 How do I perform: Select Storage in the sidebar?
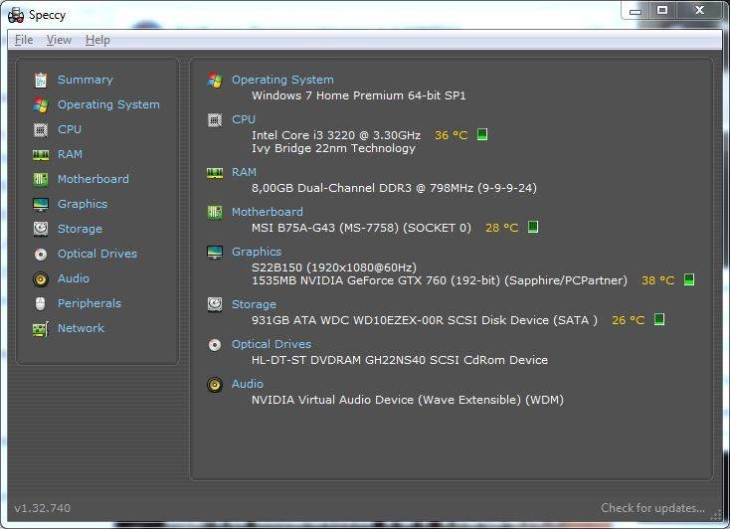(x=80, y=229)
